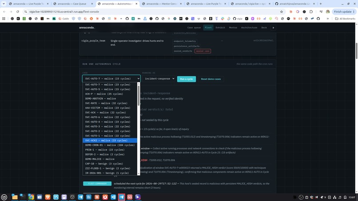The height and width of the screenshot is (201, 358).
Task: Show hidden bookmarks with the double chevron
Action: (x=328, y=19)
